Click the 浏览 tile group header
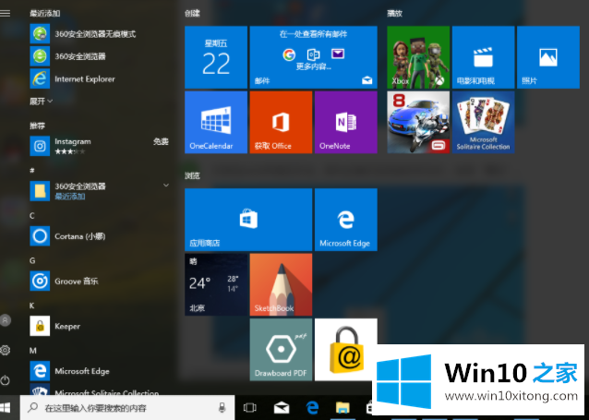This screenshot has height=420, width=589. [192, 175]
